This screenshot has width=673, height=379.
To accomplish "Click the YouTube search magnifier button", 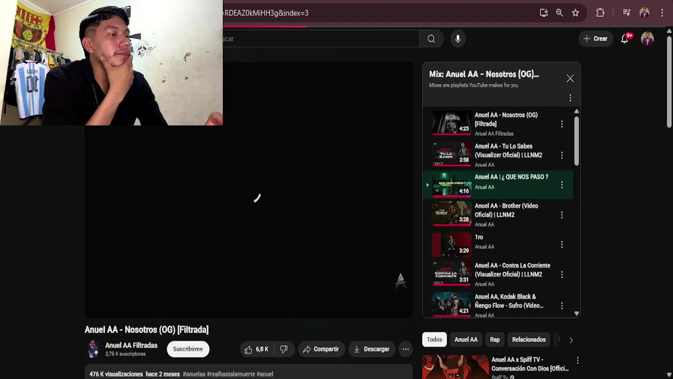I will [x=431, y=39].
